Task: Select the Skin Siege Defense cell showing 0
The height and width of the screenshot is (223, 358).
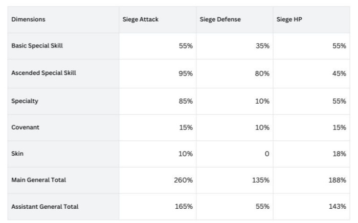Action: pyautogui.click(x=266, y=154)
